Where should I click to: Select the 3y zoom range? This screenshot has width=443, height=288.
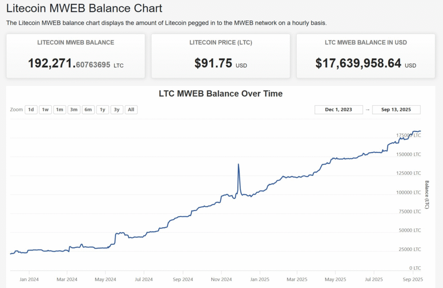(x=116, y=110)
